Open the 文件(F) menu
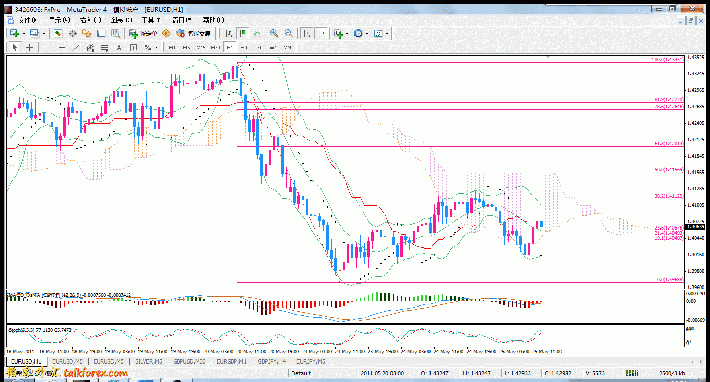Viewport: 710px width, 382px height. (x=29, y=20)
